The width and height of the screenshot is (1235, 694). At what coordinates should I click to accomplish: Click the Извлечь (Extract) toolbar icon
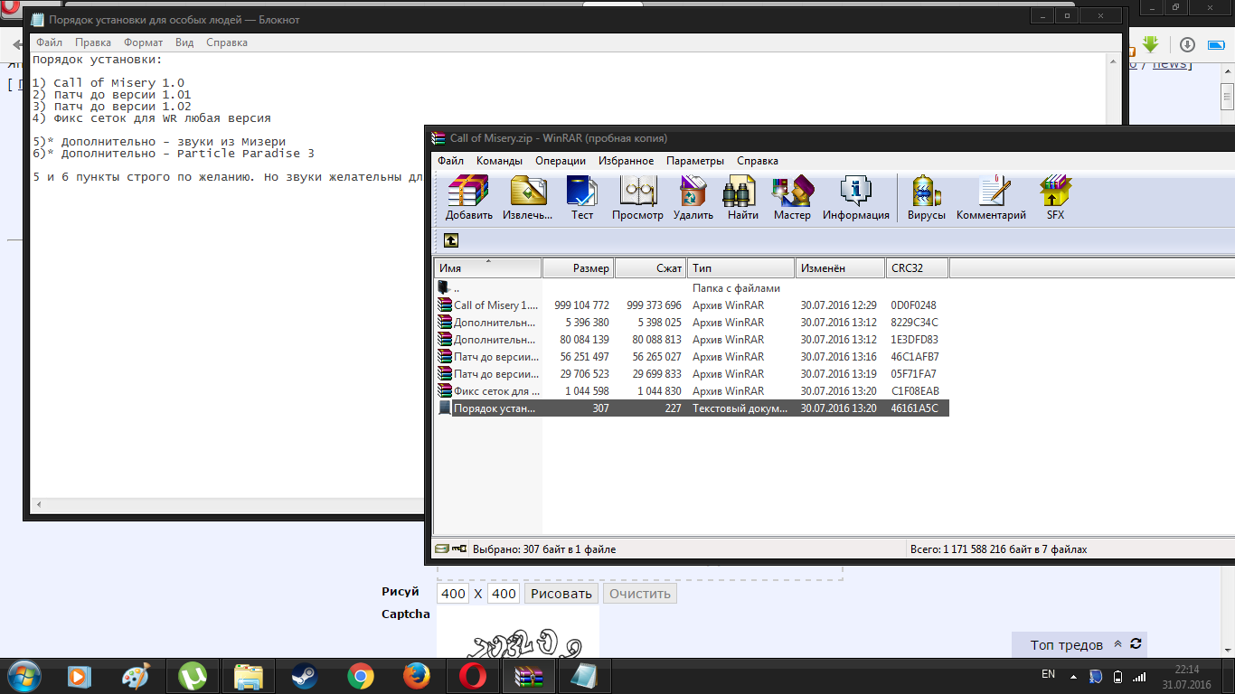(528, 197)
